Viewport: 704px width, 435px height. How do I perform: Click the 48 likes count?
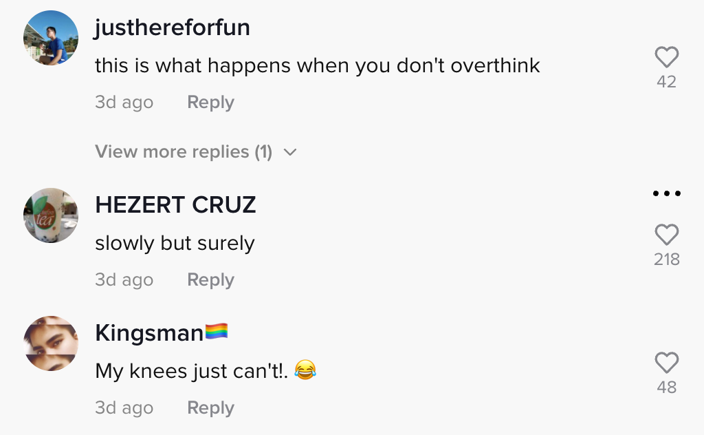click(x=666, y=388)
